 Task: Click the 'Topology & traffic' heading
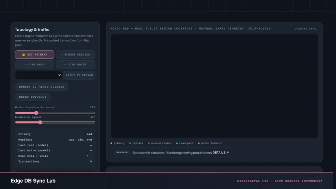(x=32, y=30)
